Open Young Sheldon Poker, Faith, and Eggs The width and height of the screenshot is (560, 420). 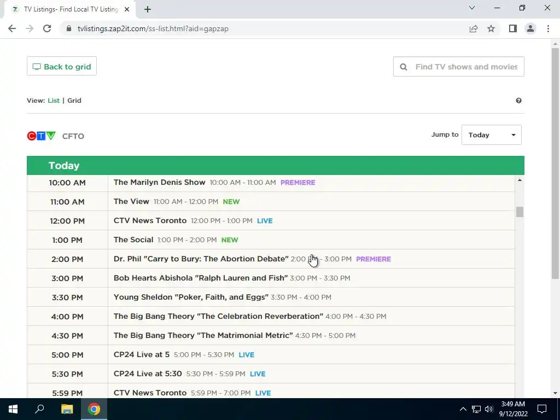(x=191, y=297)
